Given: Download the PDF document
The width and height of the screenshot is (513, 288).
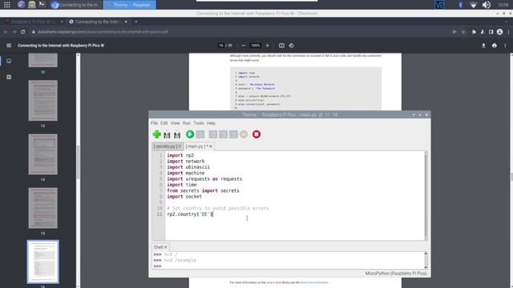Looking at the screenshot, I should pyautogui.click(x=483, y=46).
